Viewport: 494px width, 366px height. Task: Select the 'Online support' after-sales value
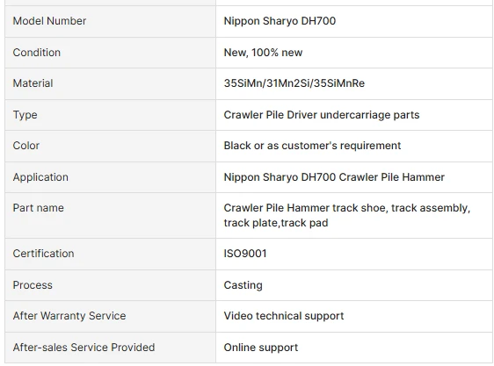tap(260, 348)
